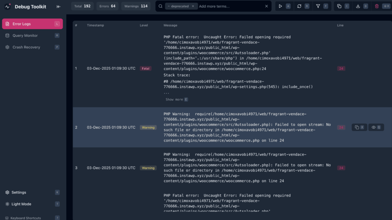Click the timestamp of row 1

point(111,68)
